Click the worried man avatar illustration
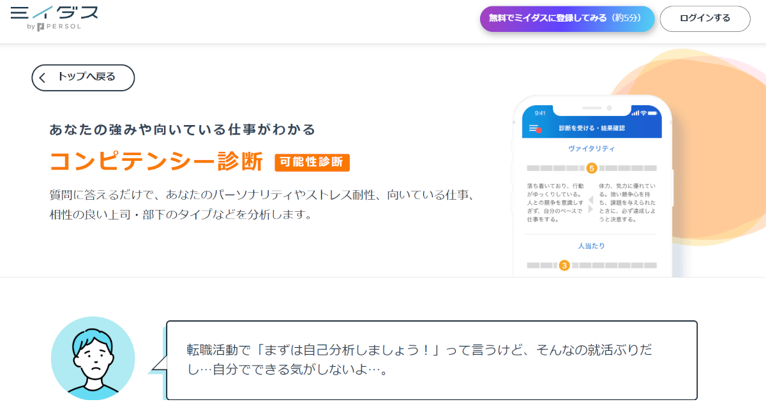 click(x=93, y=358)
